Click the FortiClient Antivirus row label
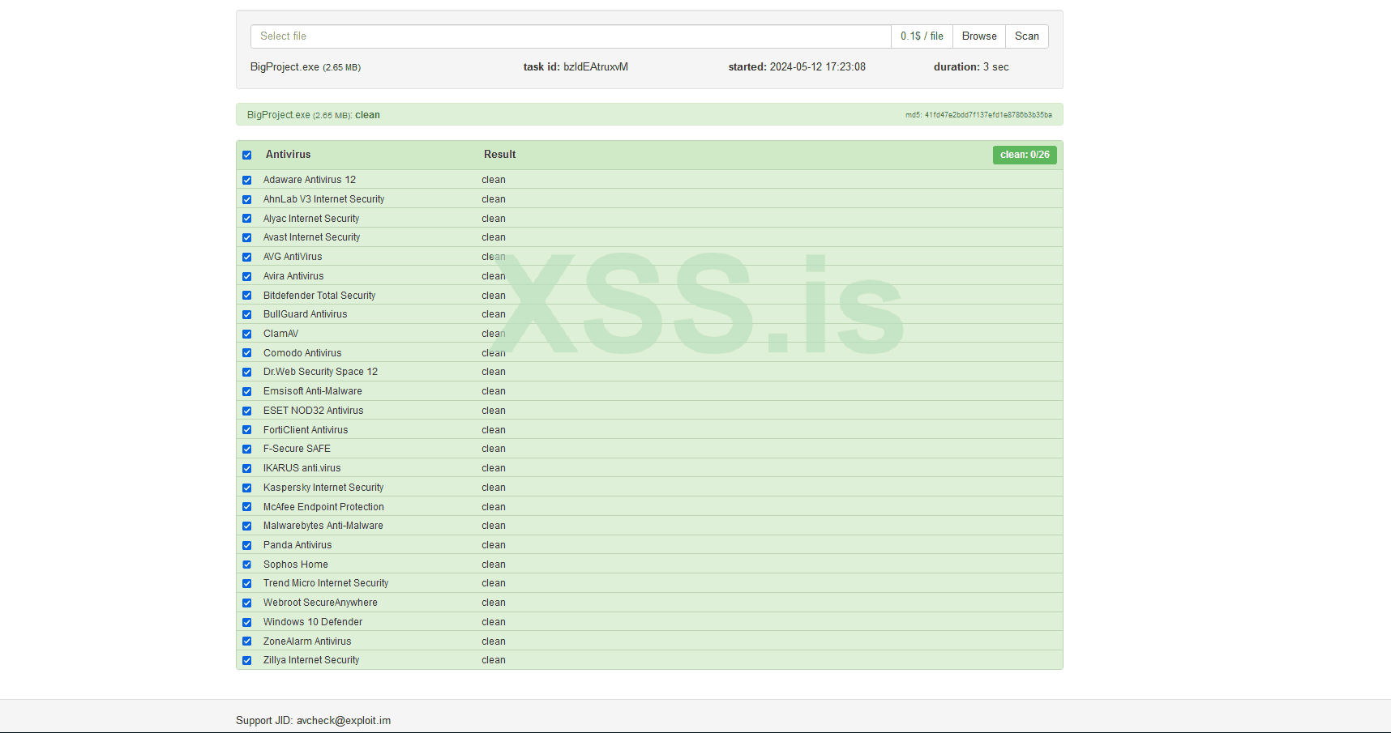This screenshot has height=733, width=1391. click(306, 430)
